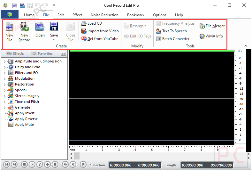Open Text To Speech tool
Screen dimensions: 252x171
pos(172,31)
